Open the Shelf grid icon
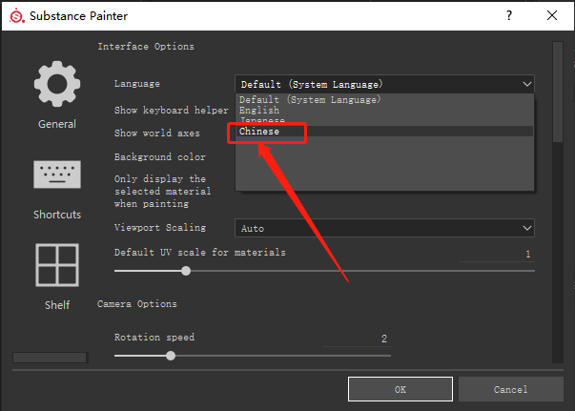Screen dimensions: 575x411 (x=57, y=265)
